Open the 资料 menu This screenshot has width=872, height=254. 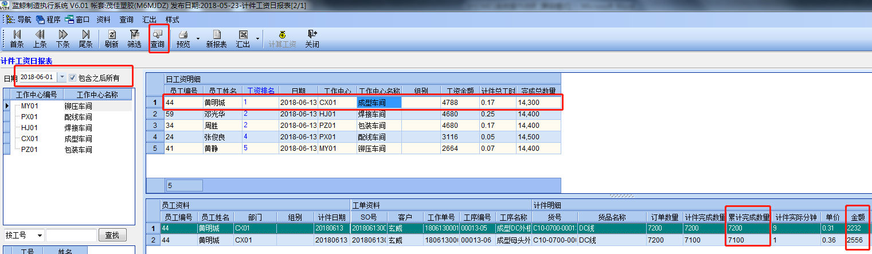coord(103,19)
